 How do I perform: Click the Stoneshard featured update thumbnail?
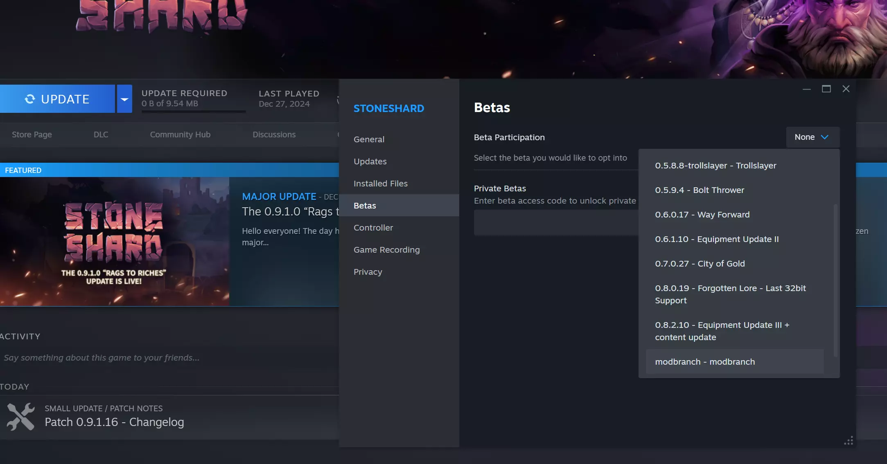pyautogui.click(x=114, y=242)
